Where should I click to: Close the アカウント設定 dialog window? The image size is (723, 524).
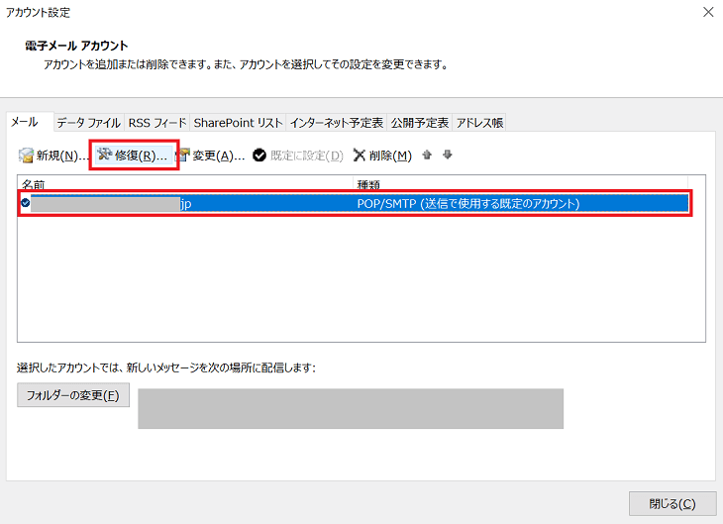pos(707,13)
